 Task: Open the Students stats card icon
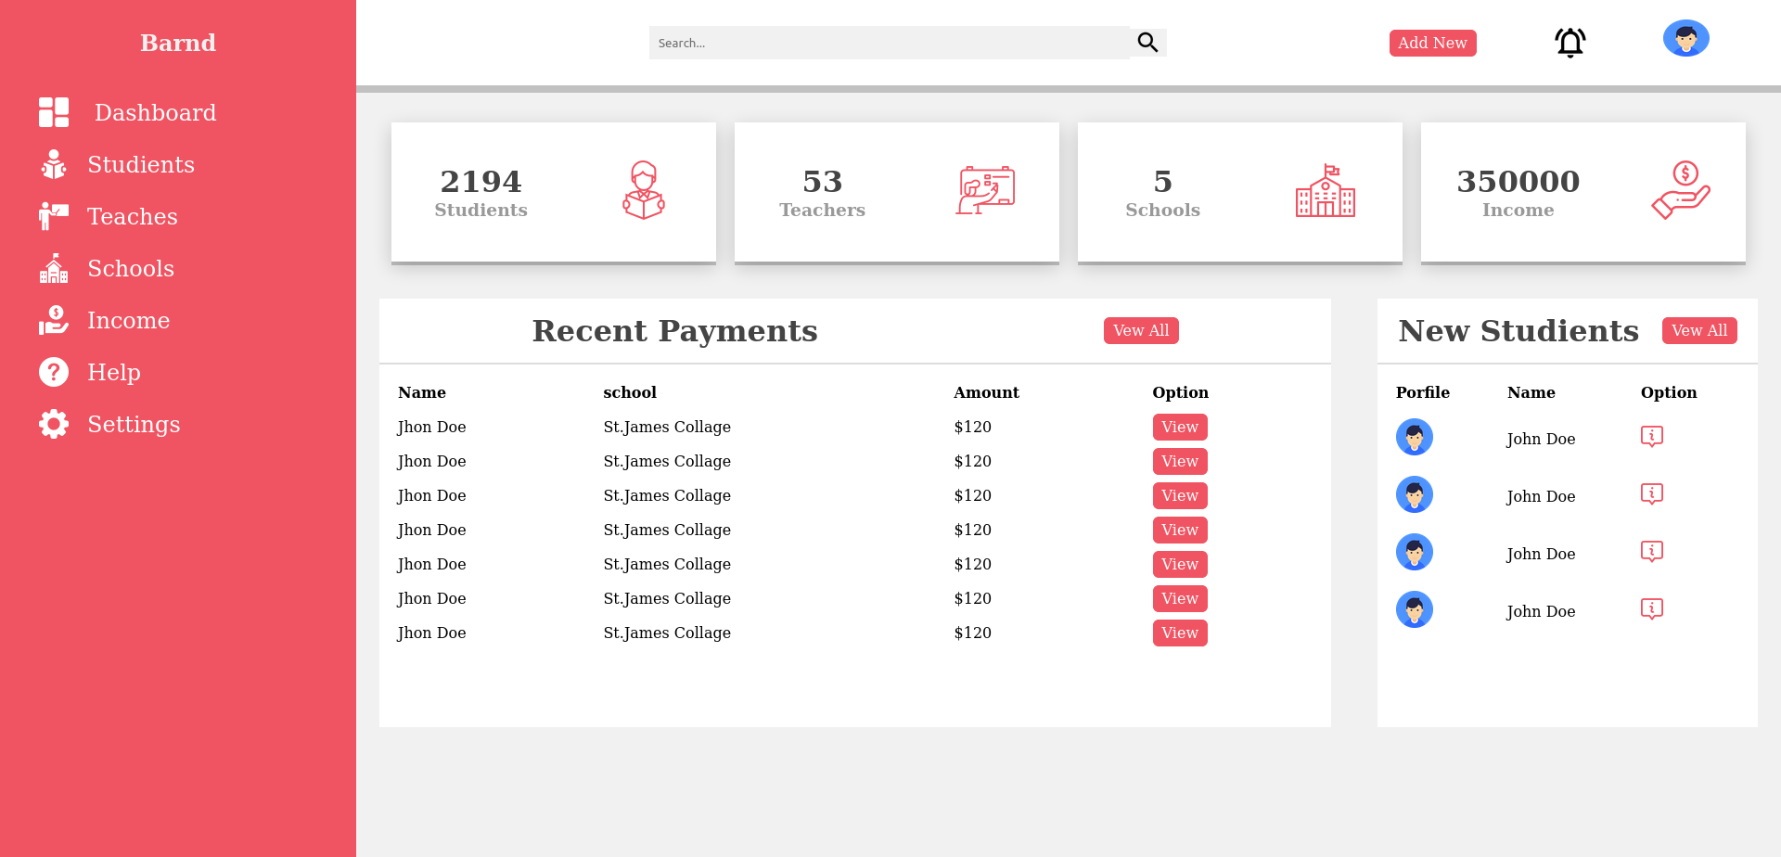[643, 191]
